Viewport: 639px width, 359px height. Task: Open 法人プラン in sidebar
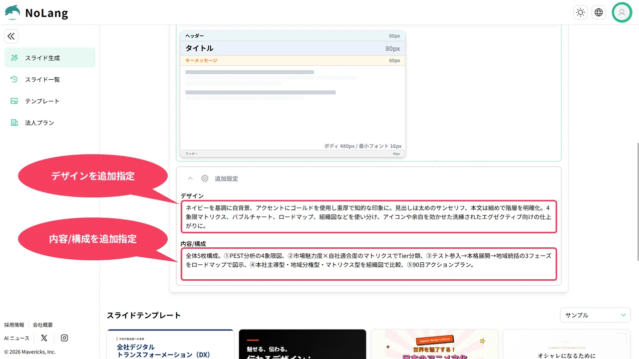point(50,122)
